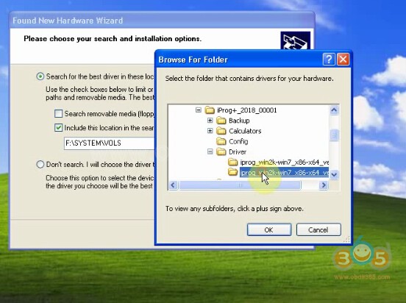Click the Browse For Folder help button
This screenshot has height=303, width=406.
[x=329, y=60]
